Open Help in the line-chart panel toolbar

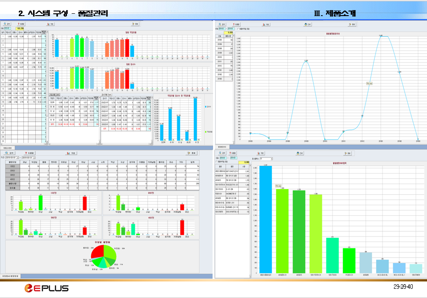pos(236,24)
